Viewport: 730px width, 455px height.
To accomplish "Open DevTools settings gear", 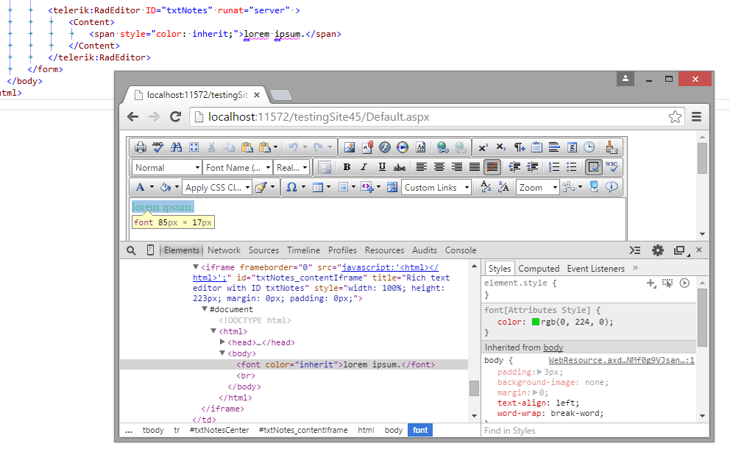I will click(x=658, y=250).
